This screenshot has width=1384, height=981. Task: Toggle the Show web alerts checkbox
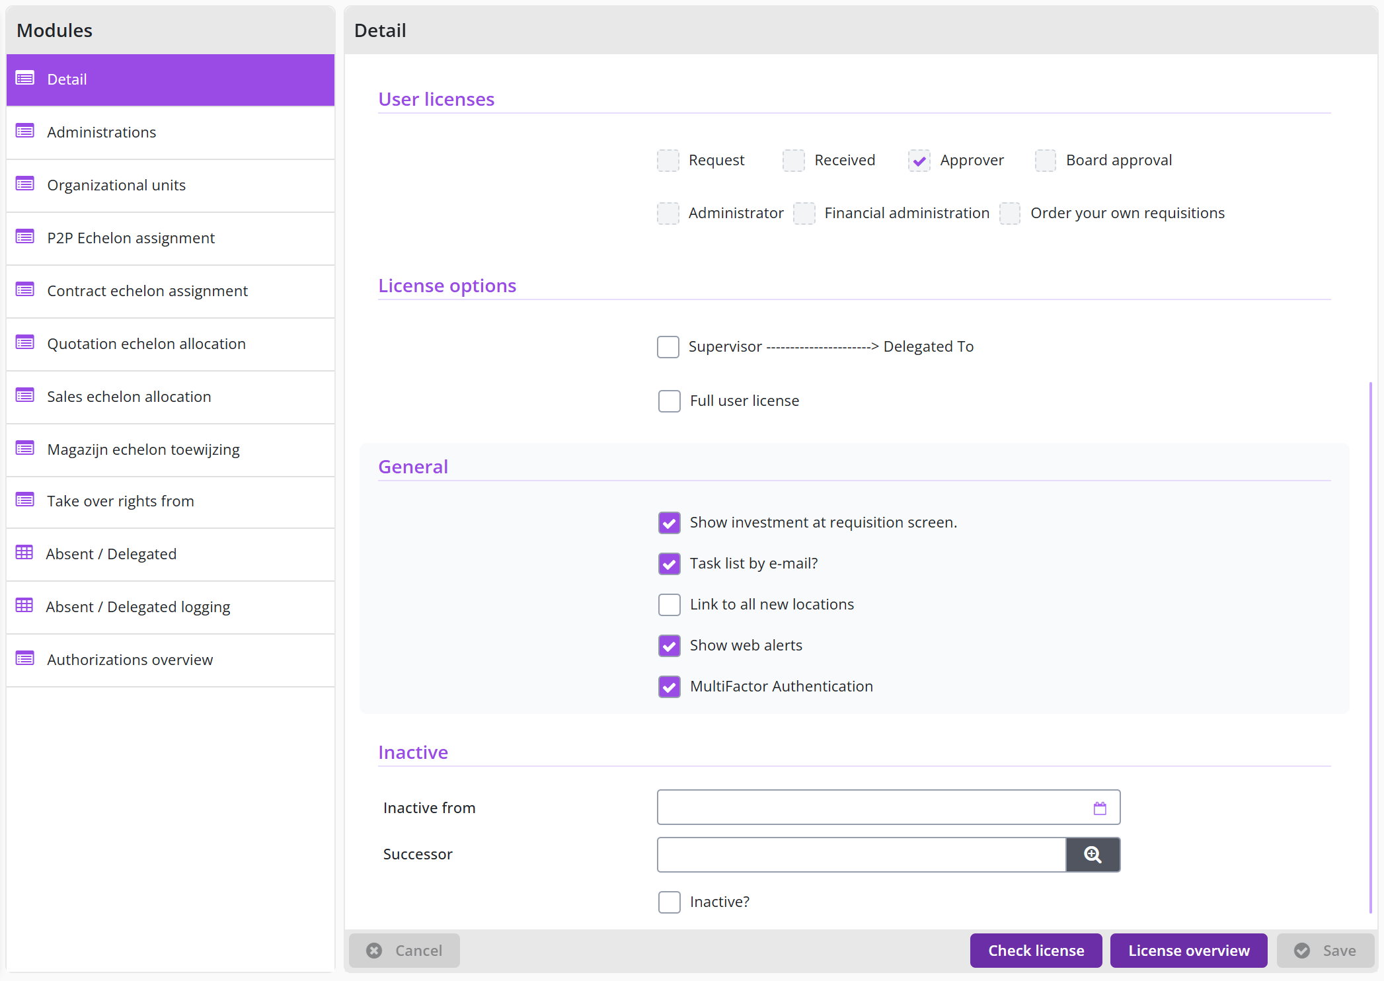coord(670,646)
